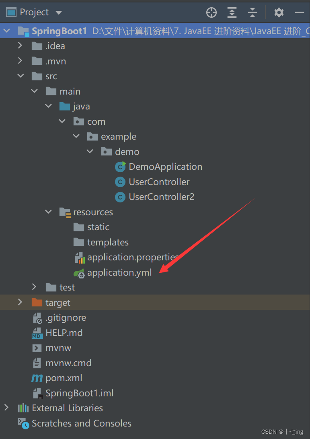The image size is (310, 439).
Task: Click the Expand All toolbar icon
Action: coord(232,13)
